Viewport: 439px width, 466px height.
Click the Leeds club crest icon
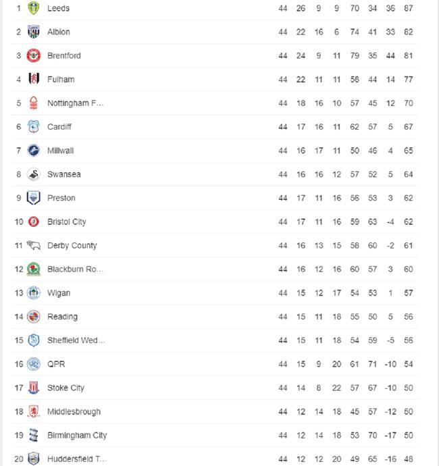[x=34, y=8]
